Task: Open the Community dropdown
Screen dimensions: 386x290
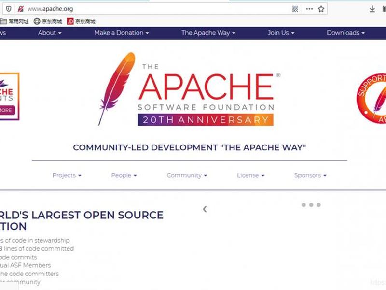Action: pos(187,175)
